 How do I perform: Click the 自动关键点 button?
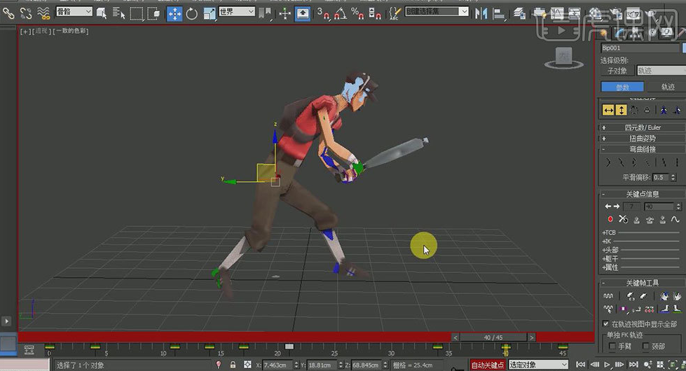[x=488, y=365]
